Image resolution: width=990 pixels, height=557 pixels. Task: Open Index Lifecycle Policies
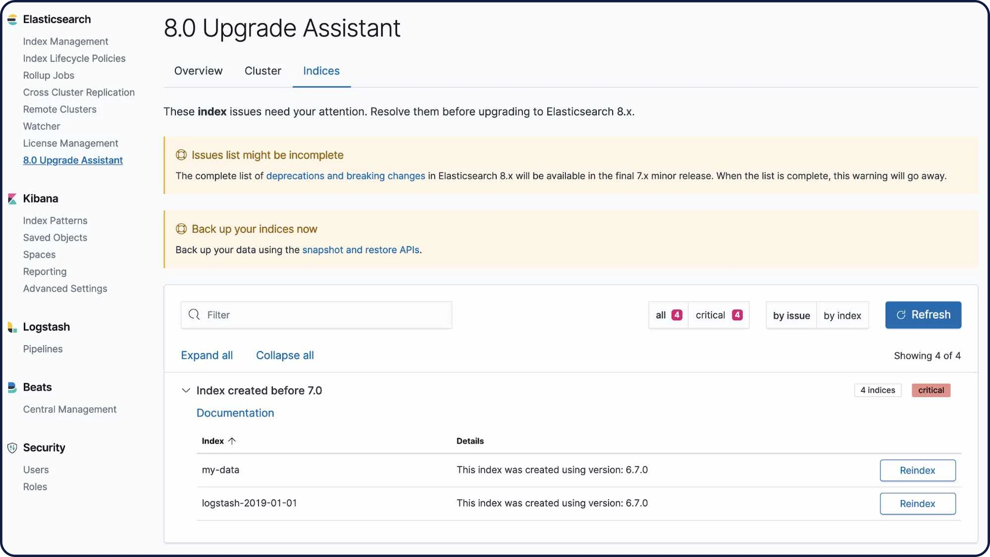click(x=74, y=58)
